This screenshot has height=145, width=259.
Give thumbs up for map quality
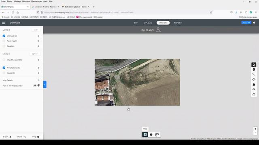tap(35, 85)
